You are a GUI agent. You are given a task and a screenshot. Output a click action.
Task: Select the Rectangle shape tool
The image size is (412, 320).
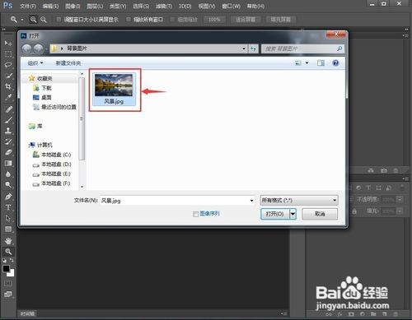(8, 230)
